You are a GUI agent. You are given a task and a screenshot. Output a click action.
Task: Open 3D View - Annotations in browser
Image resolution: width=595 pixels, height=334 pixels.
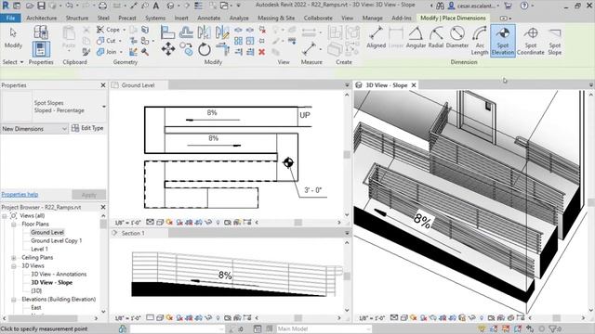pyautogui.click(x=59, y=275)
